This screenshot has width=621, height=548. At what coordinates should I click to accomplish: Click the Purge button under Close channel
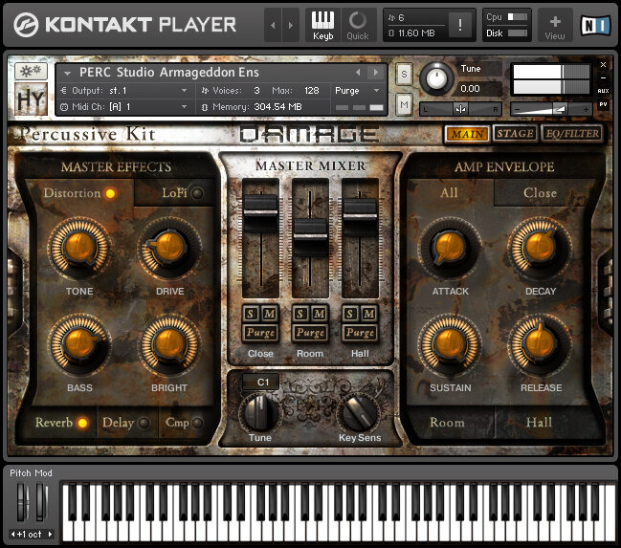[260, 333]
